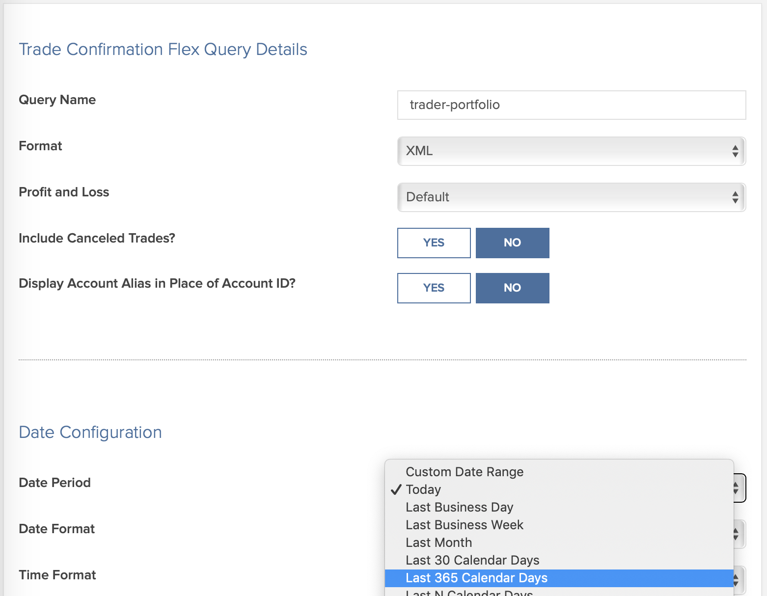The width and height of the screenshot is (767, 596).
Task: Click the Date Format stepper arrows
Action: (x=735, y=534)
